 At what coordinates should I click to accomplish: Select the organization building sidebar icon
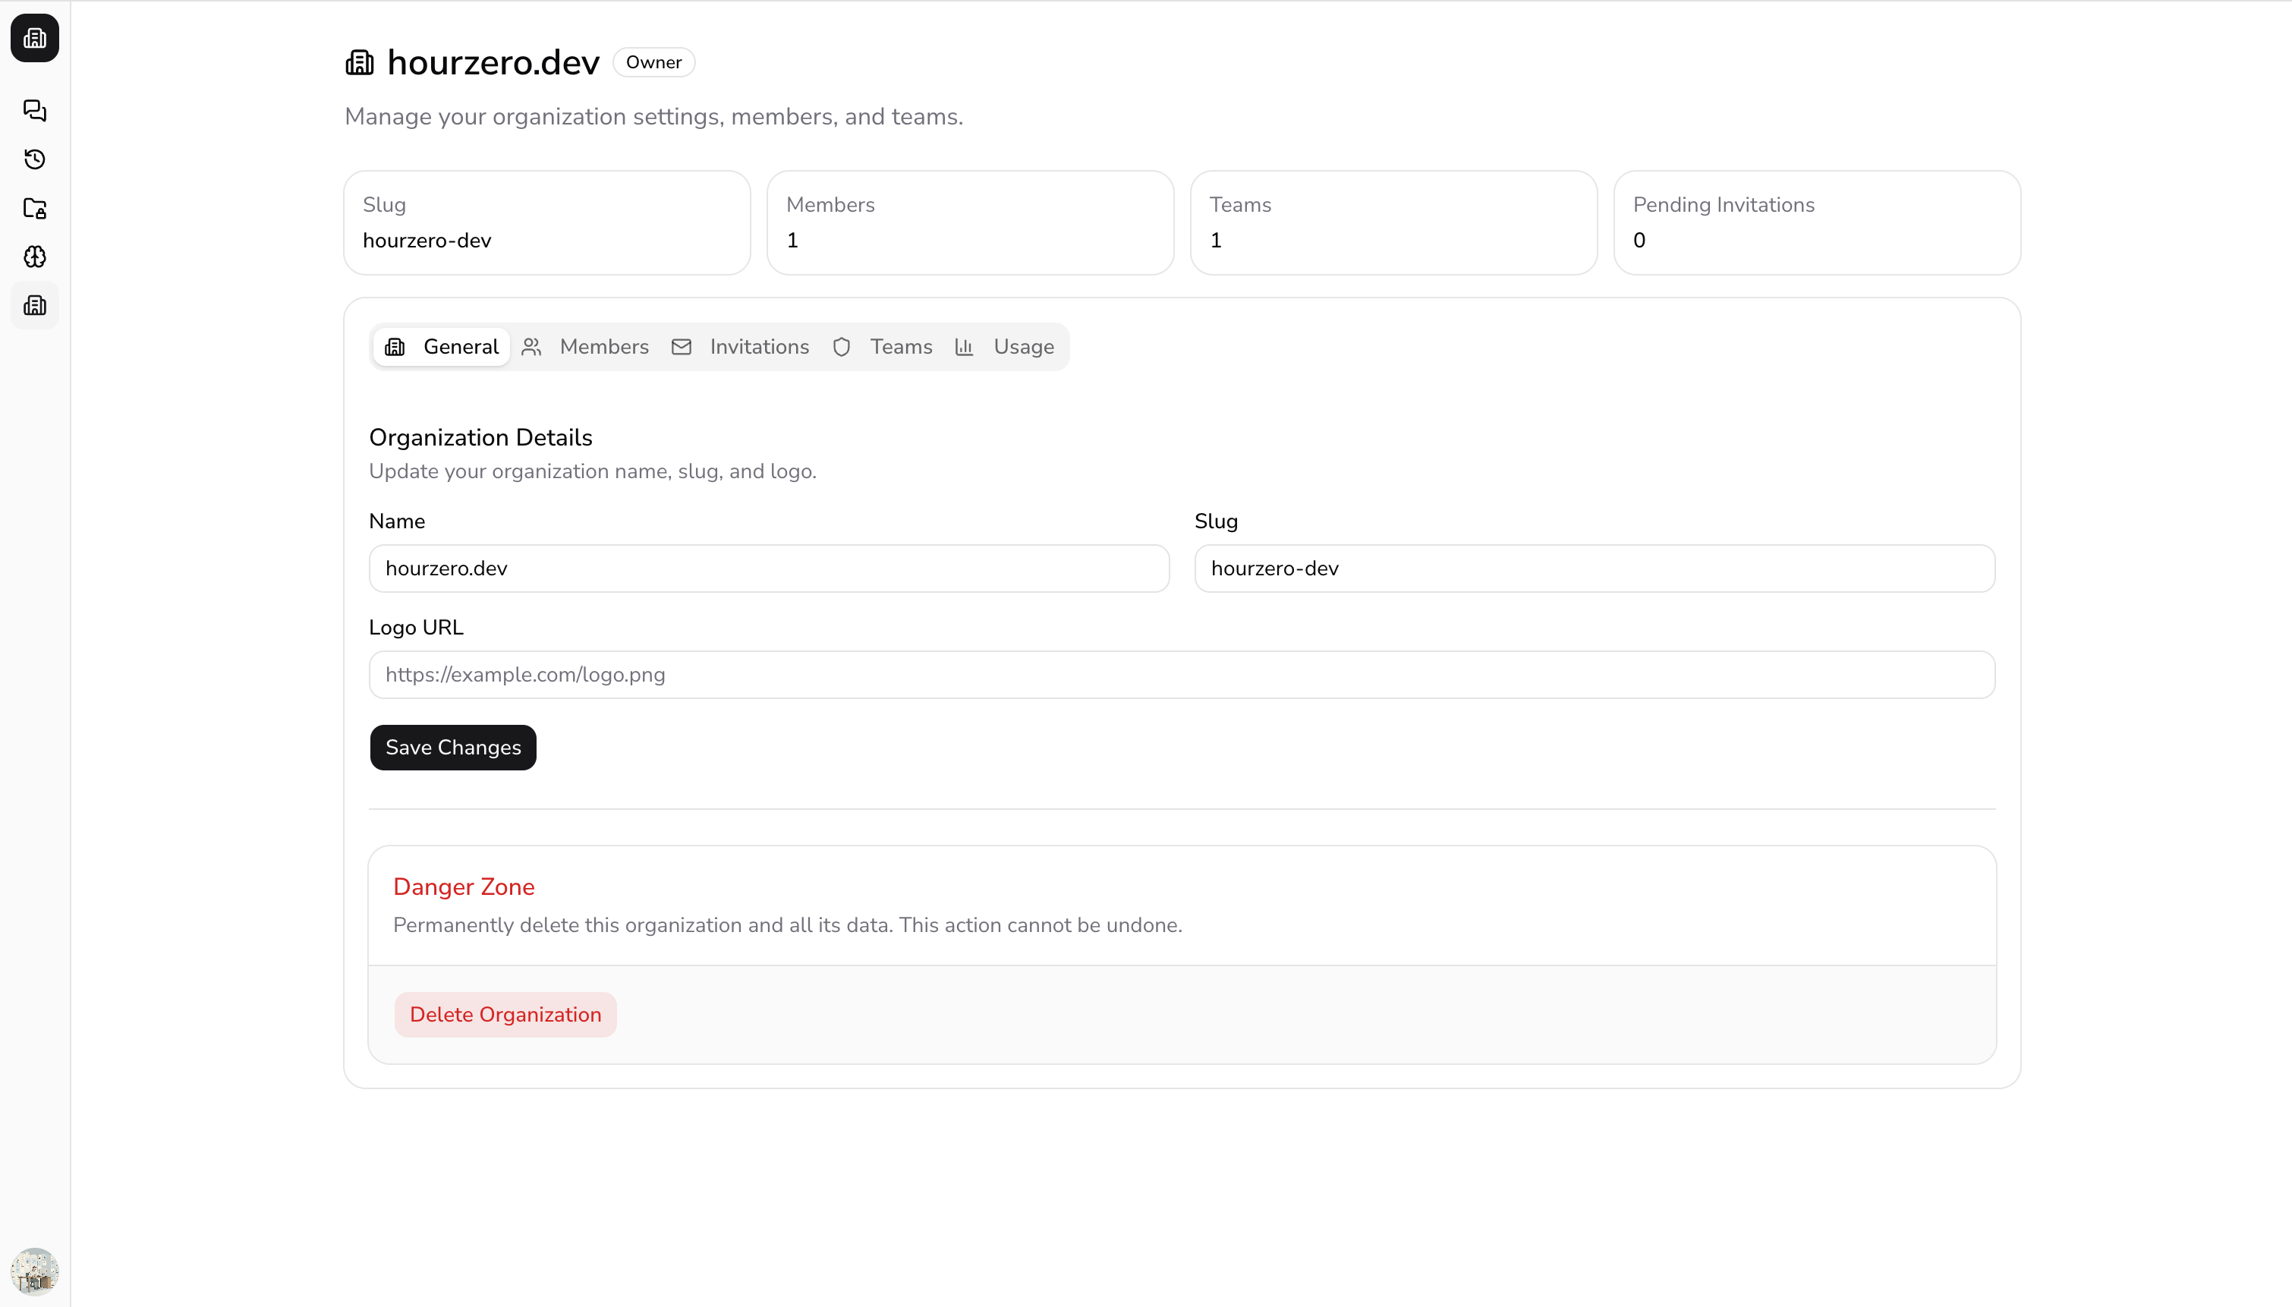(35, 305)
